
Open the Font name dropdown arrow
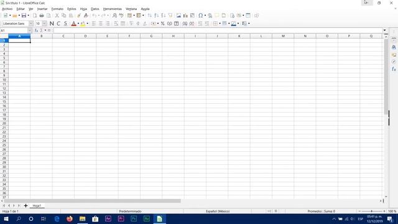tap(31, 24)
